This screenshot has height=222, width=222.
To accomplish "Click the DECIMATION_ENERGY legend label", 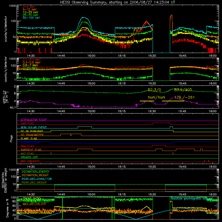I will tap(36, 171).
